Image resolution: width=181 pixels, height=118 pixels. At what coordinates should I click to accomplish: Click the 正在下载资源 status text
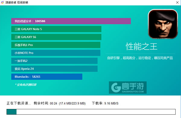point(19,103)
